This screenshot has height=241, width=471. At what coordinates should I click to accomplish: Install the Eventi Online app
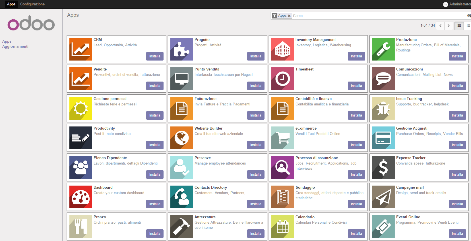coord(457,234)
